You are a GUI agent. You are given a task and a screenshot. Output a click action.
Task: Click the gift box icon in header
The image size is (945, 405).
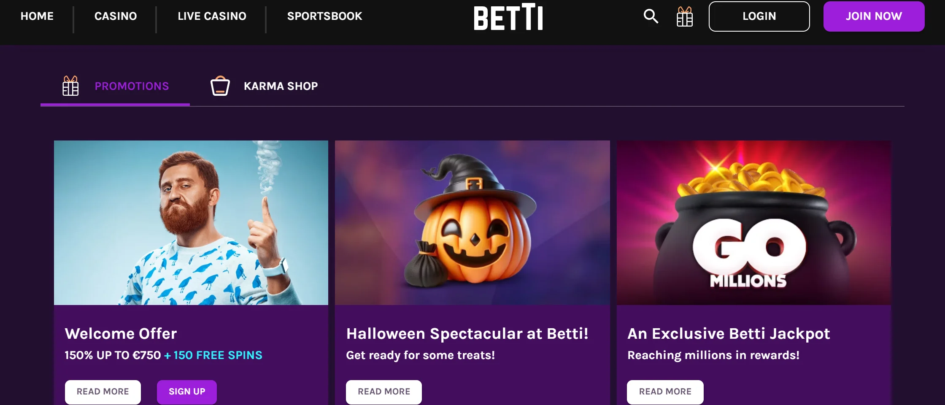(x=684, y=17)
